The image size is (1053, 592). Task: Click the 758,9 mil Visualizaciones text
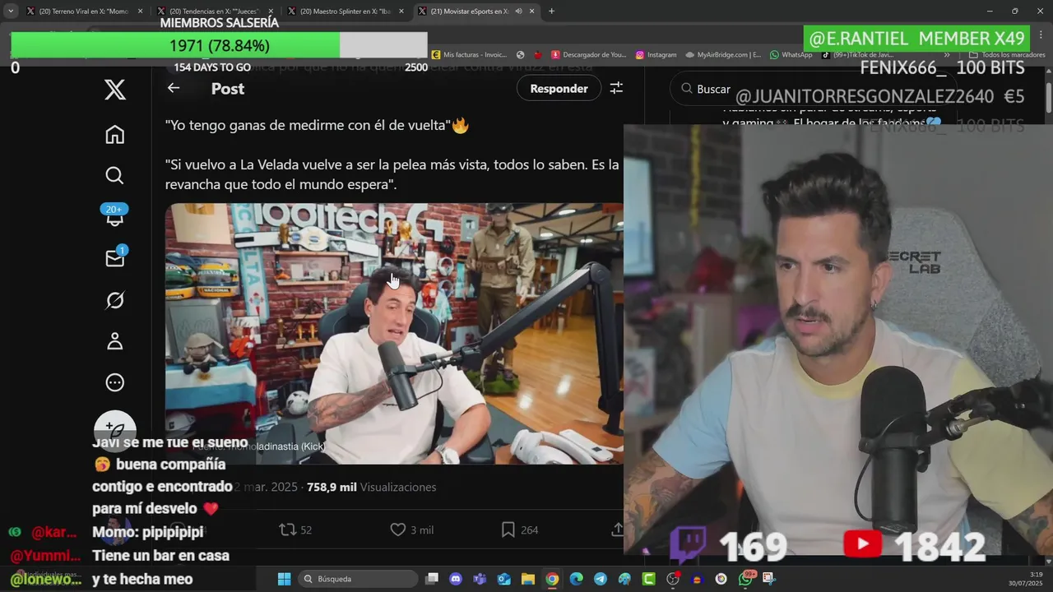(x=371, y=487)
